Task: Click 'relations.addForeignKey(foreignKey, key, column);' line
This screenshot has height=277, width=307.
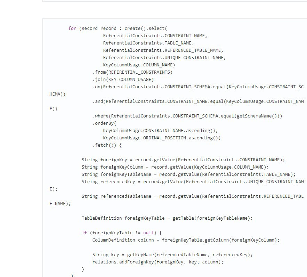Action: pos(158,262)
